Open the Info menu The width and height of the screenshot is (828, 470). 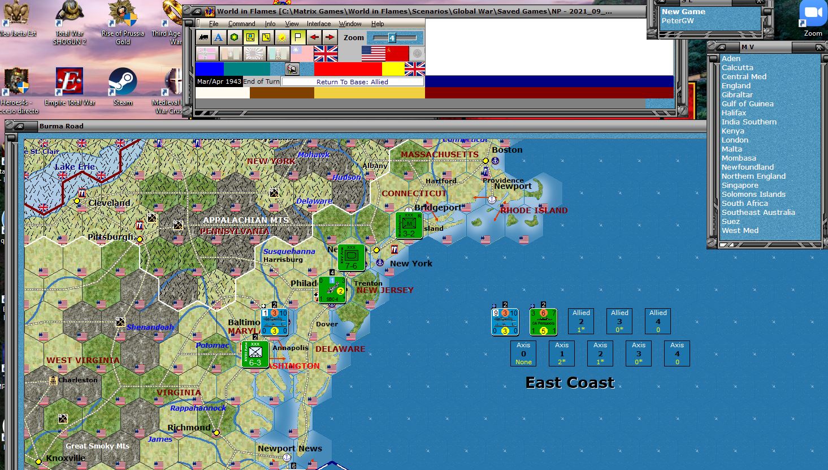point(270,24)
